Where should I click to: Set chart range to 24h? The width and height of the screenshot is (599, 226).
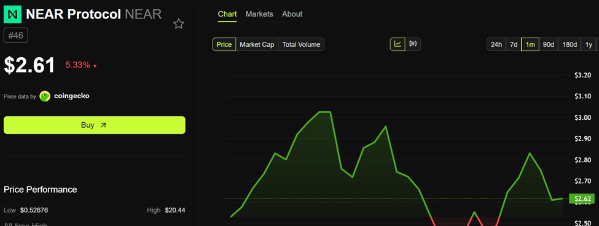496,44
